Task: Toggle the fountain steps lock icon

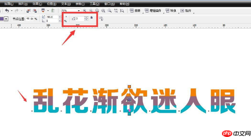Action: (91, 18)
